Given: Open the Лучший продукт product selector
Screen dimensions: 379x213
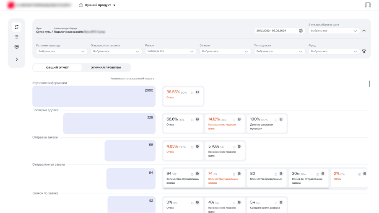Looking at the screenshot, I should point(97,5).
